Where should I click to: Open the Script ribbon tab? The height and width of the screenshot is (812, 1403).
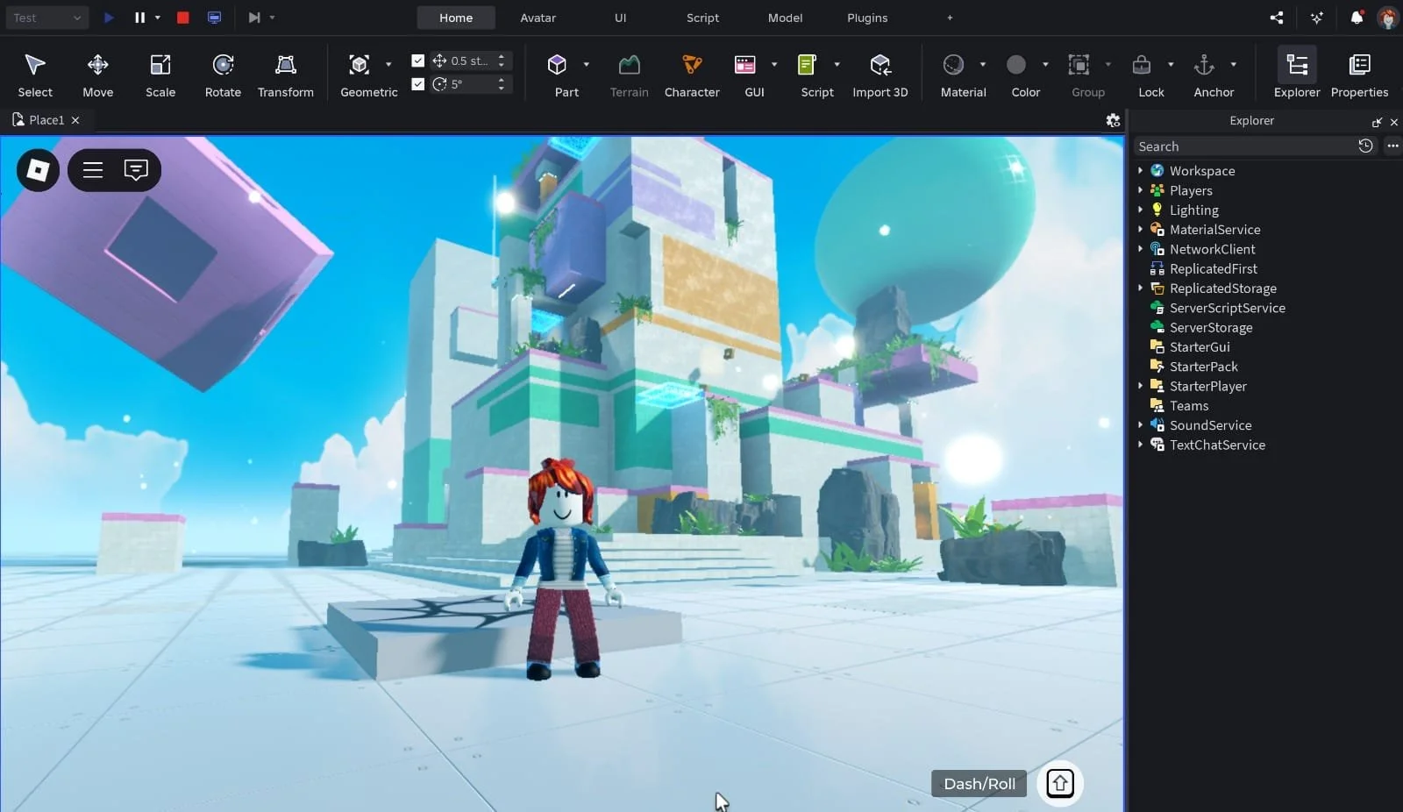coord(702,18)
